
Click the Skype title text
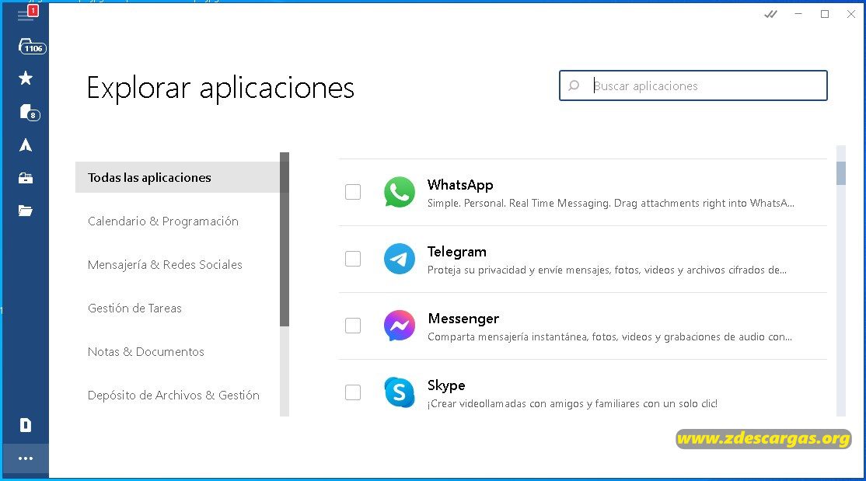[x=446, y=385]
